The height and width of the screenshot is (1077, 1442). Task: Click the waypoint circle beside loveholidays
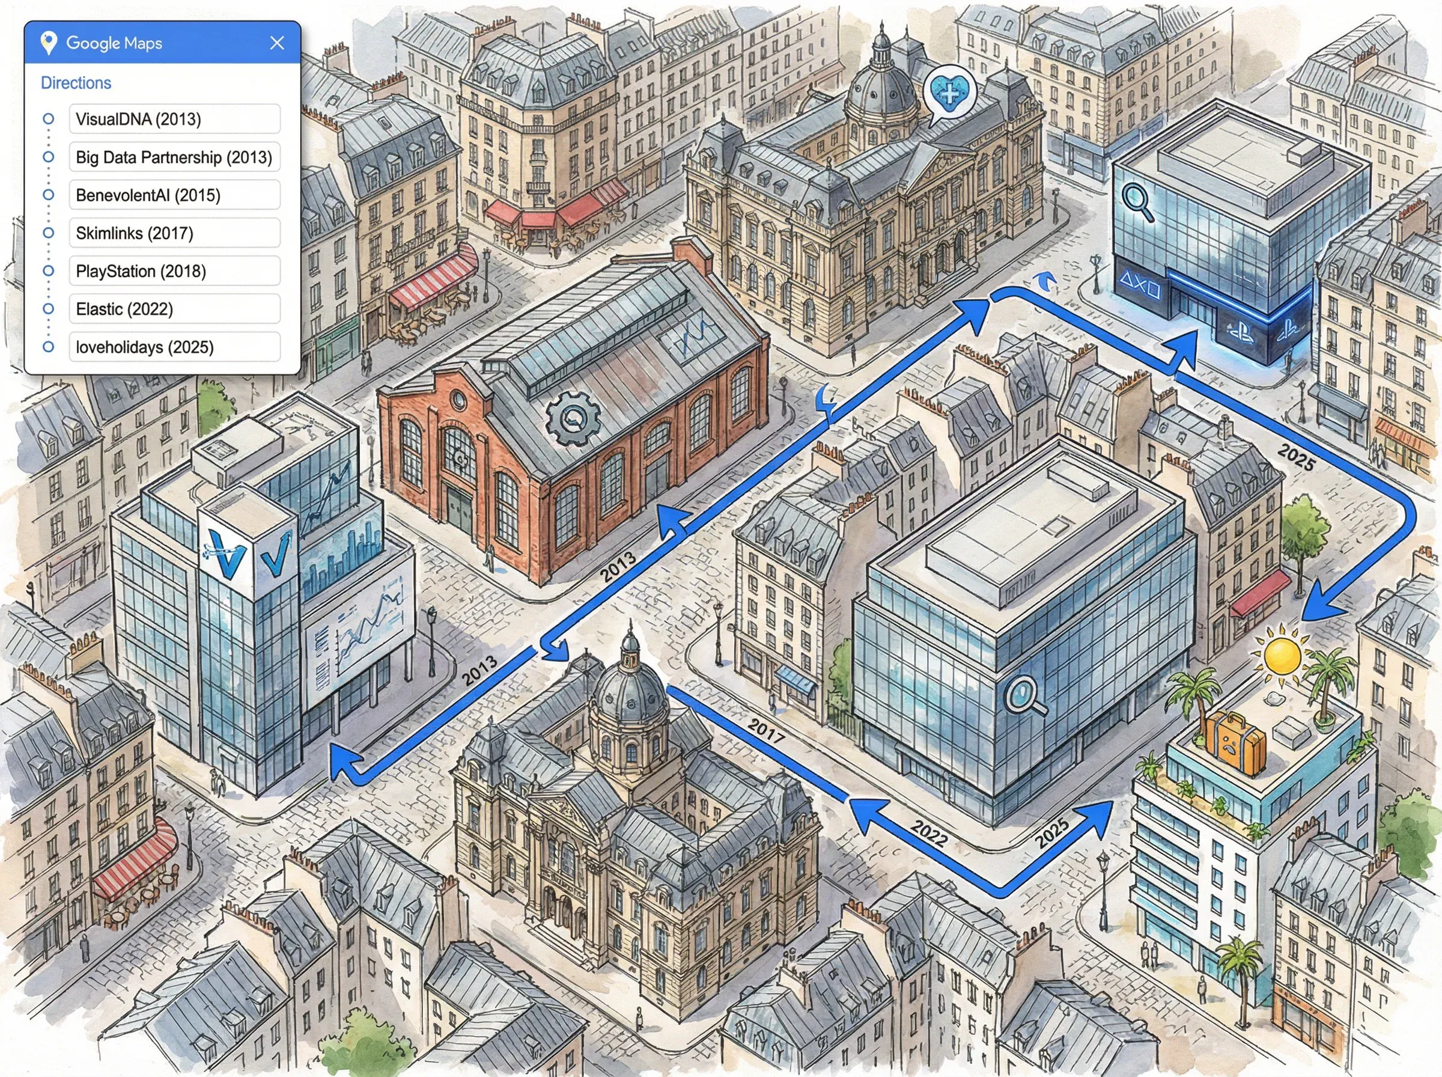48,346
